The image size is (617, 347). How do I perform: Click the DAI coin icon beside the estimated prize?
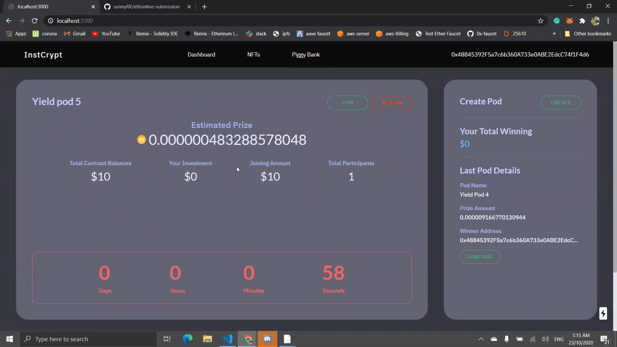click(x=141, y=139)
